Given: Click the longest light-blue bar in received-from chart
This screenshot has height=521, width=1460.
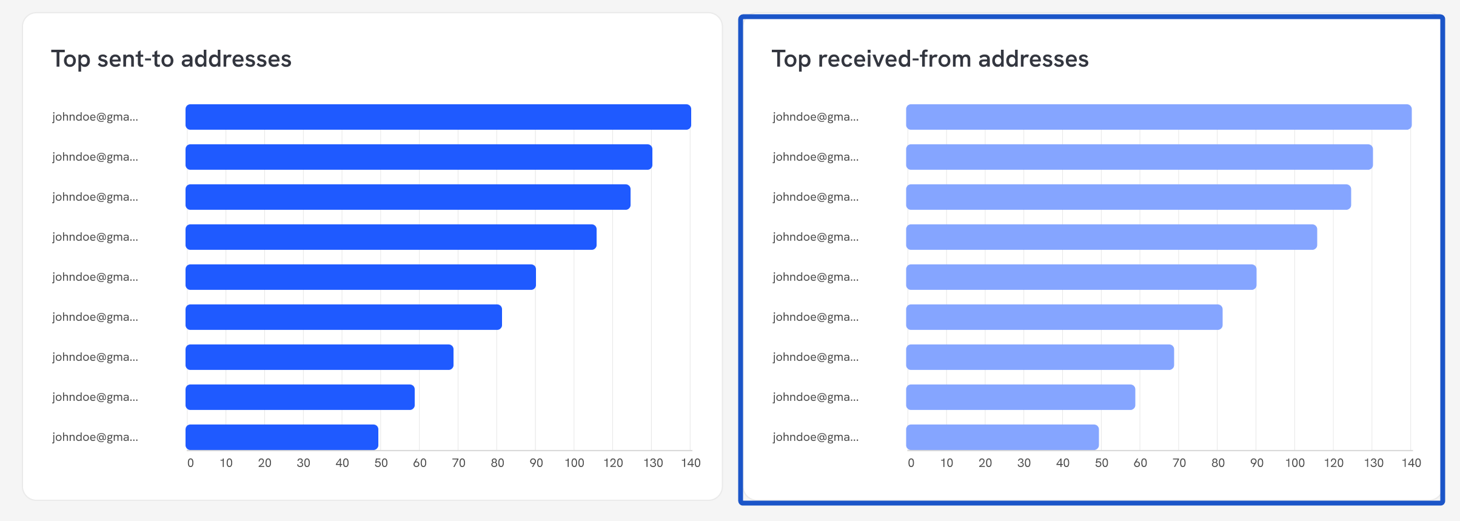Looking at the screenshot, I should pos(1158,117).
